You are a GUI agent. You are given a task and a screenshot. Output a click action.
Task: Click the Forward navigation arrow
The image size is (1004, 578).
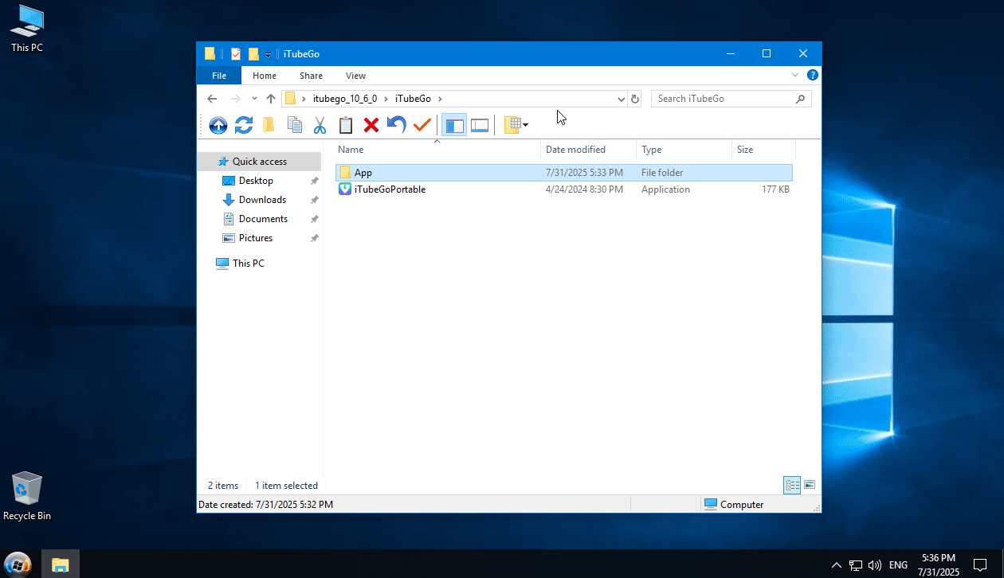point(235,99)
